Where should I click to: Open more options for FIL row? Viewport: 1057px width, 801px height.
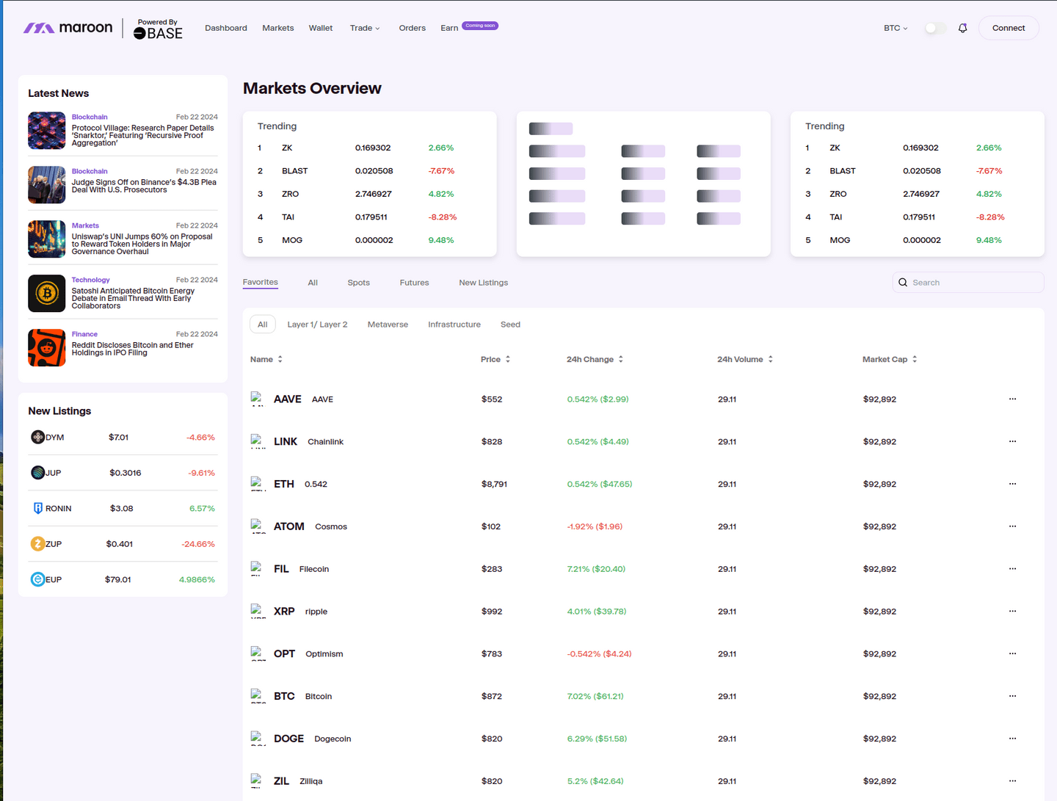[x=1012, y=569]
